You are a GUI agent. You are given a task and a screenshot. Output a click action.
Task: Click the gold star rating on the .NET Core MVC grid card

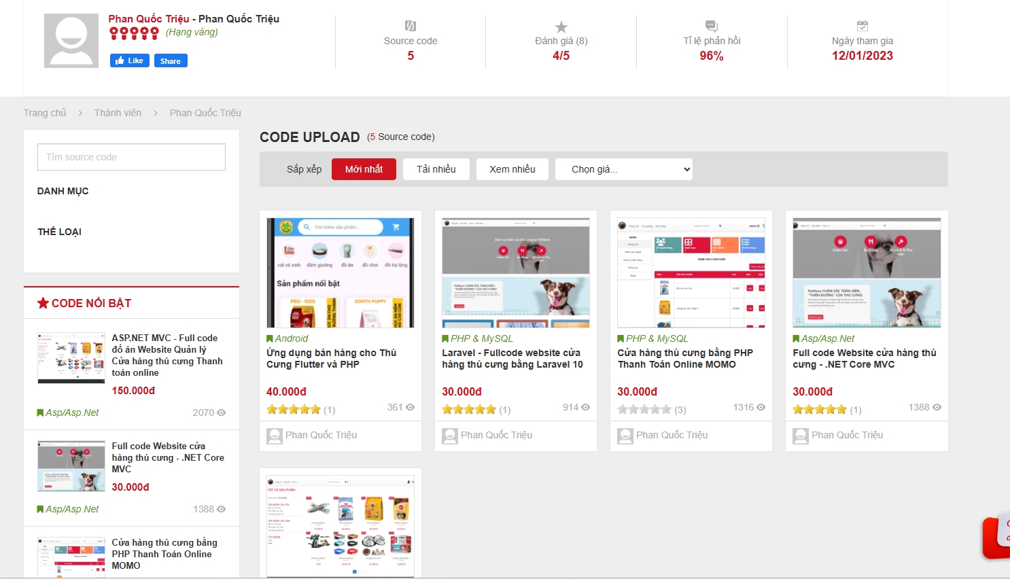pos(820,409)
